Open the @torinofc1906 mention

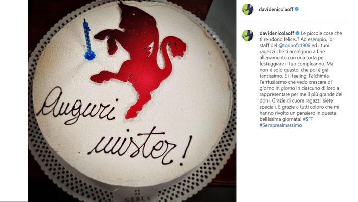[294, 45]
